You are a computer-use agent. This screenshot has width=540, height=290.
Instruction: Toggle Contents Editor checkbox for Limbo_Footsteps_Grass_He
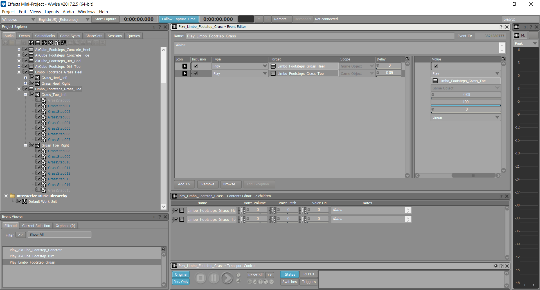(176, 210)
